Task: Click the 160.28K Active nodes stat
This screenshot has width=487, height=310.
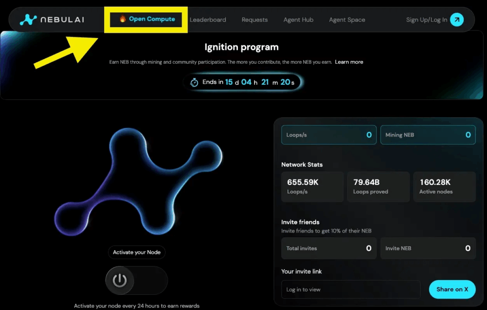Action: (445, 187)
